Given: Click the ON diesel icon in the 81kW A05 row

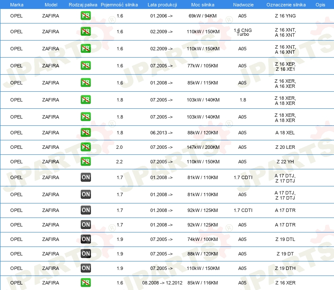Looking at the screenshot, I should pyautogui.click(x=85, y=194).
